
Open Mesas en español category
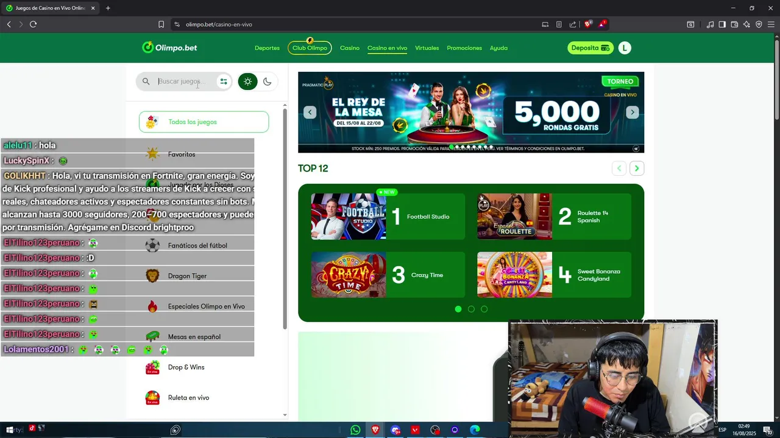(x=194, y=337)
